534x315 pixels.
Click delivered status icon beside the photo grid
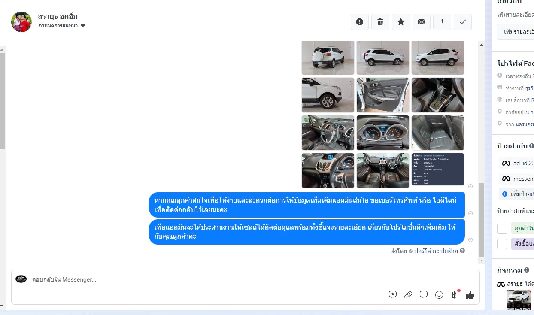pos(470,186)
